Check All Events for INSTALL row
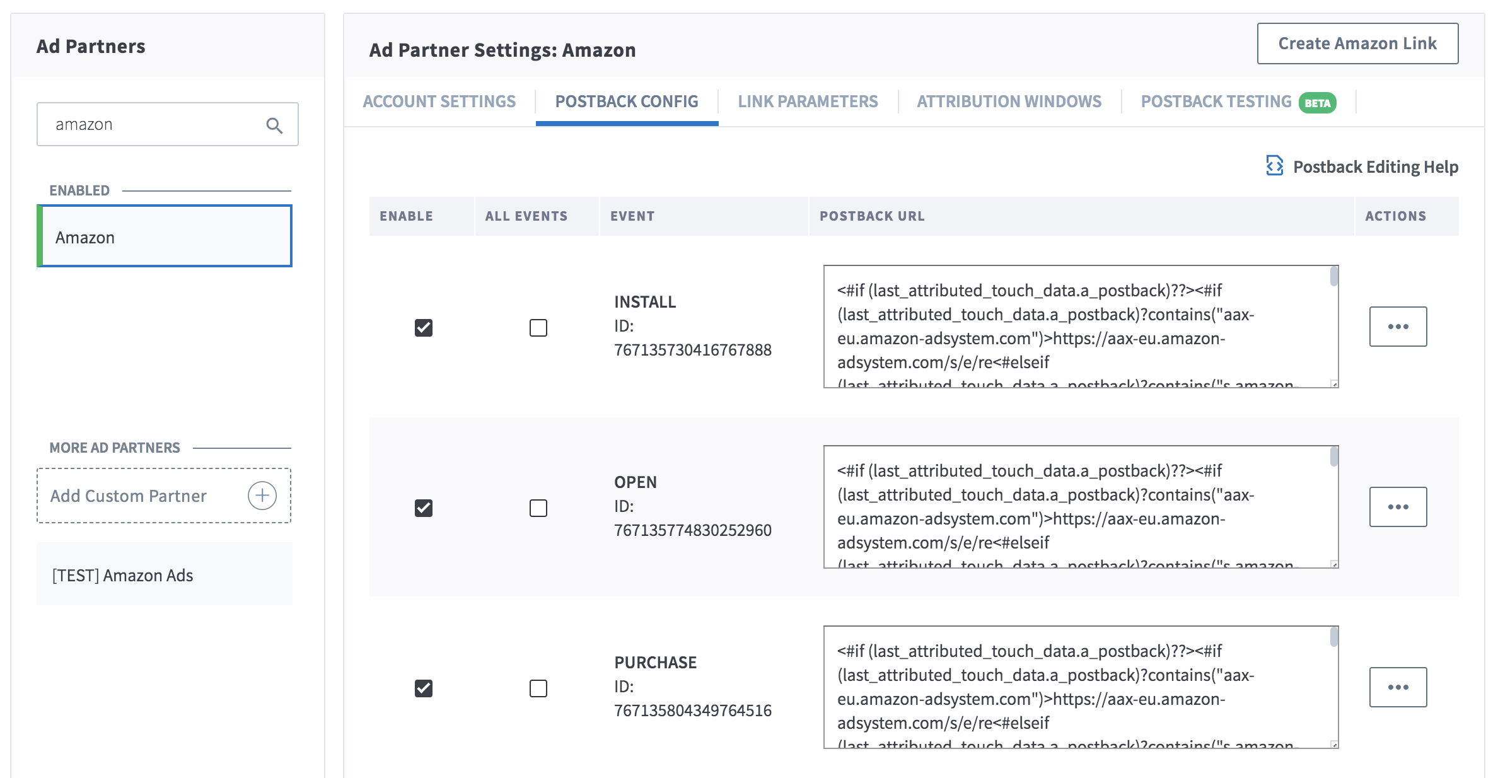 coord(538,328)
